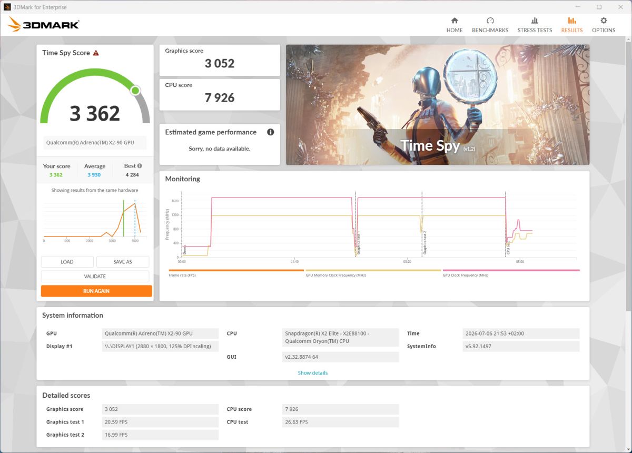This screenshot has width=632, height=453.
Task: Click the Time value 2026-07-06 21:53
Action: click(x=521, y=333)
